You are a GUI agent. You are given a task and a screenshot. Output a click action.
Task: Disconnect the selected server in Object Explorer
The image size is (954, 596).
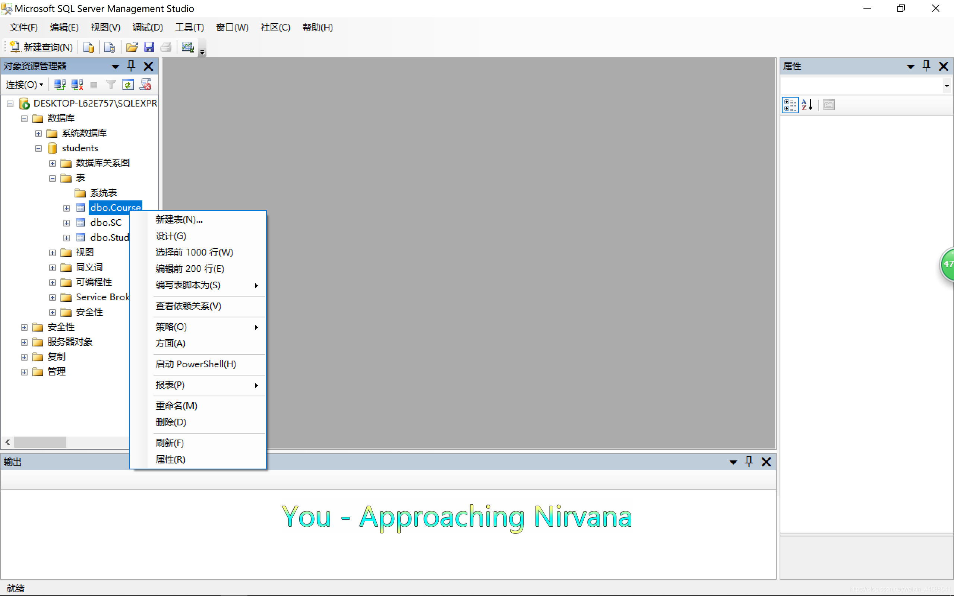(x=77, y=84)
